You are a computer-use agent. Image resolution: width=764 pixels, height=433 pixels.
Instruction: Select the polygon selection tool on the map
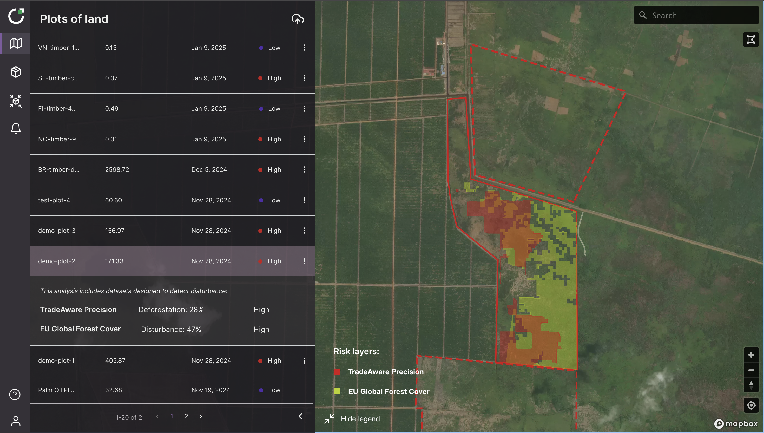tap(751, 40)
